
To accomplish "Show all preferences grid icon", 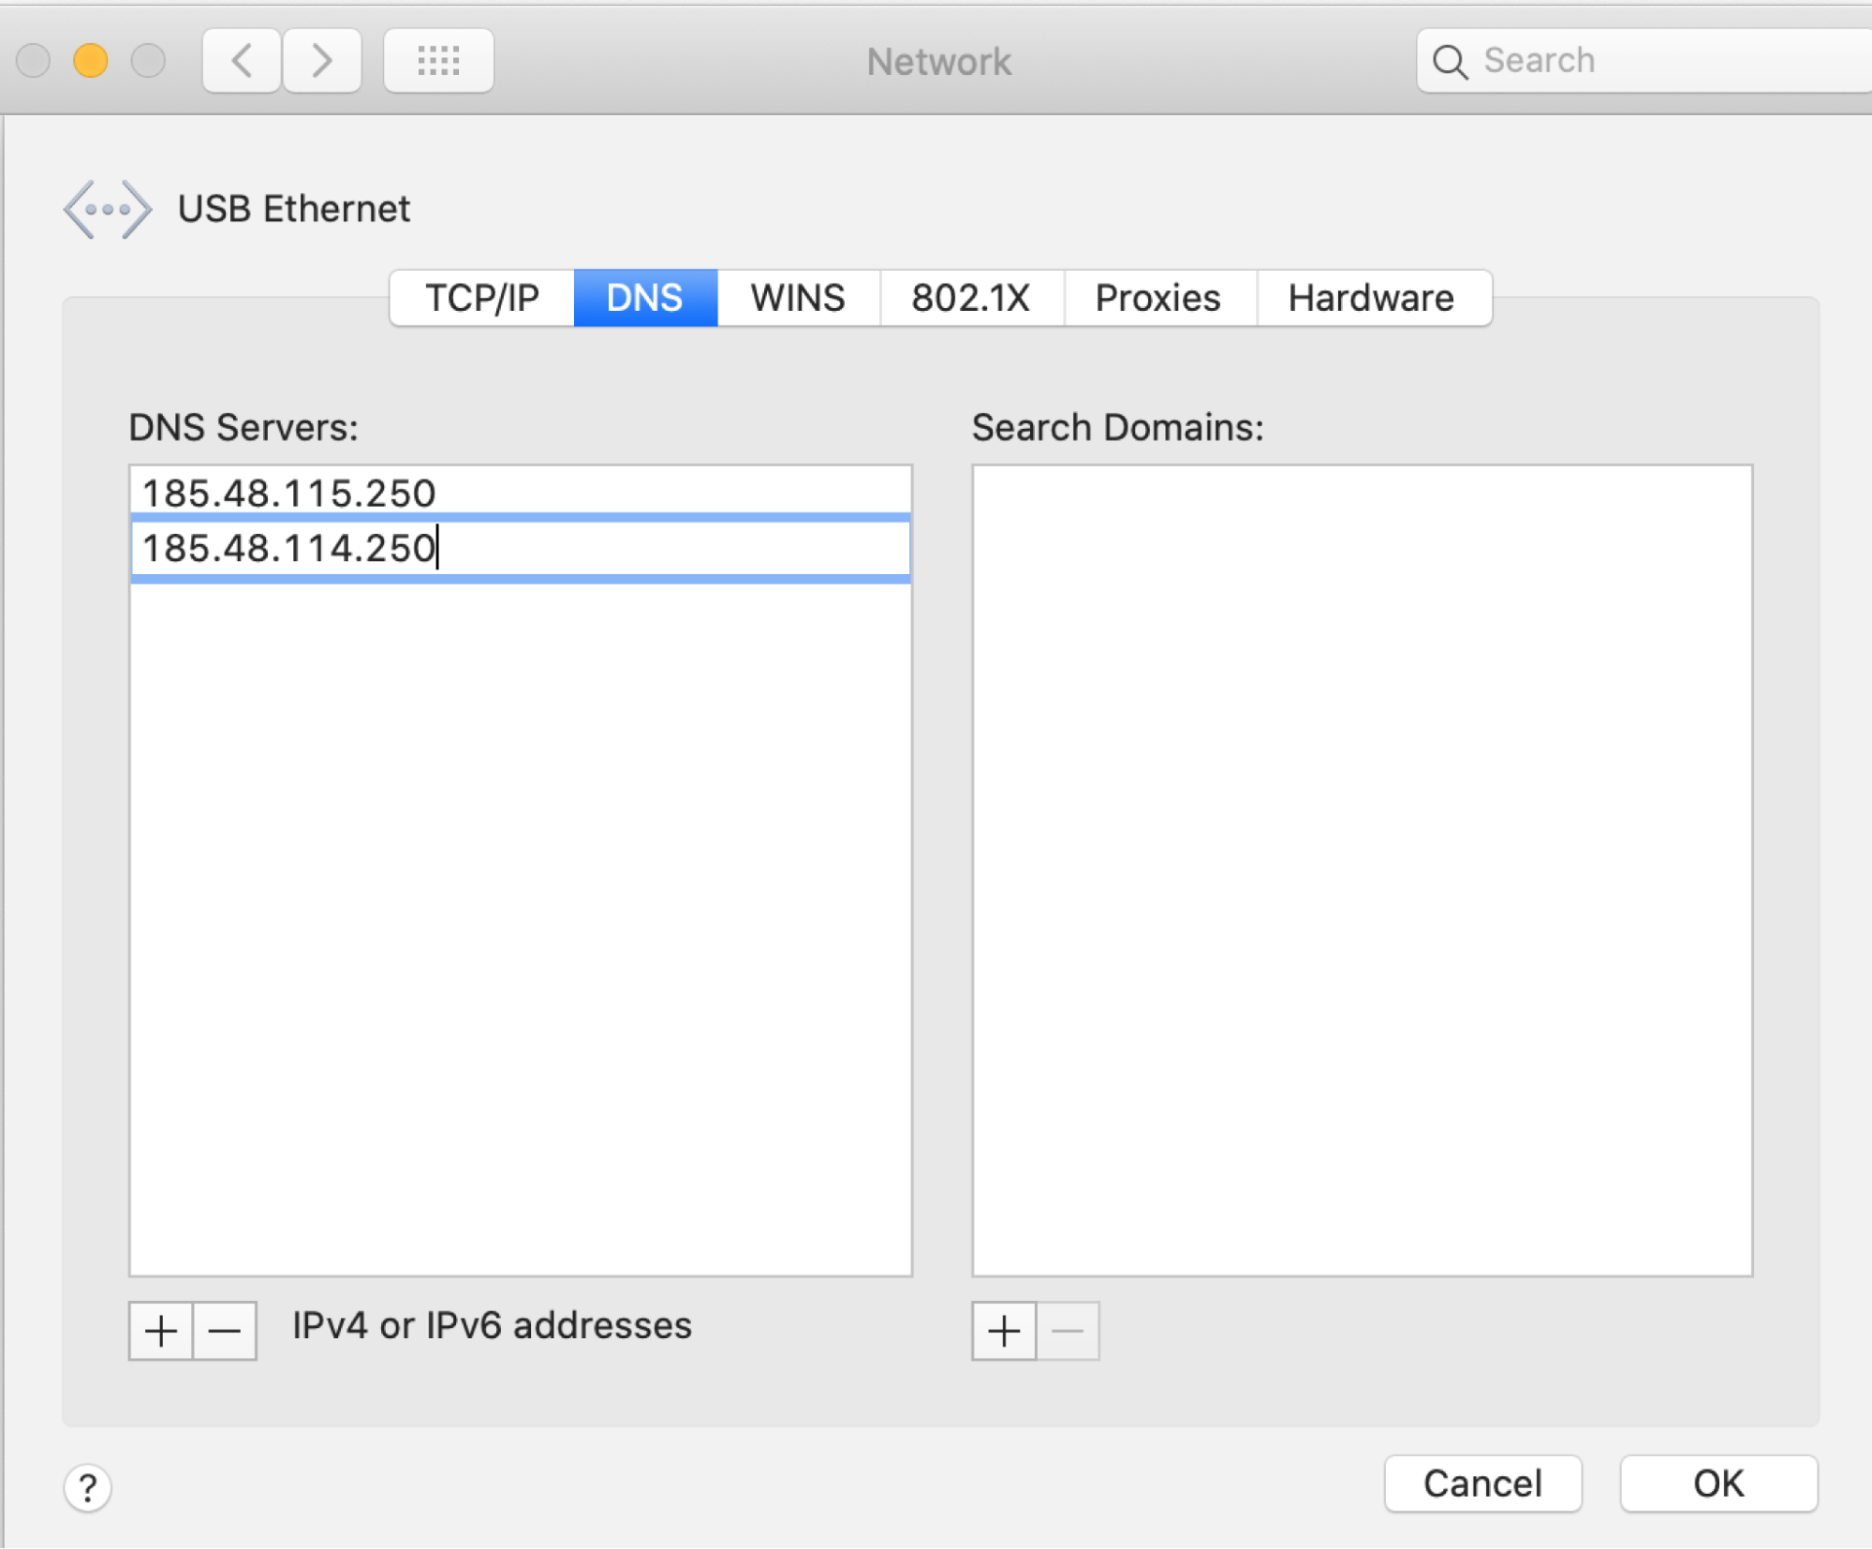I will 438,61.
